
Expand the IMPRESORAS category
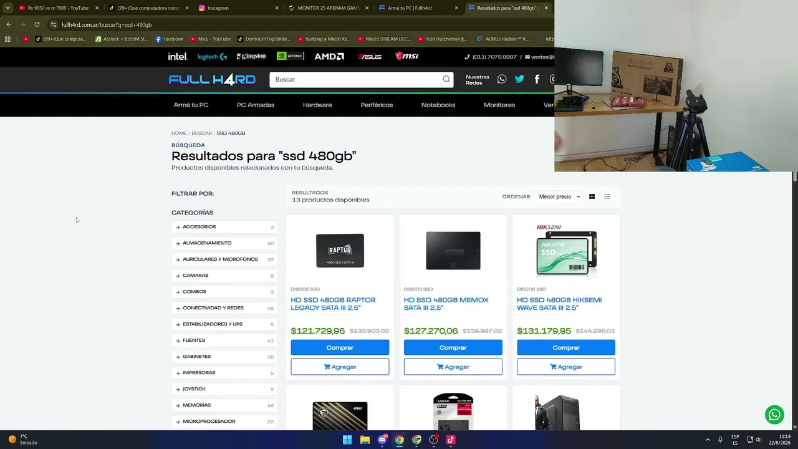(224, 373)
